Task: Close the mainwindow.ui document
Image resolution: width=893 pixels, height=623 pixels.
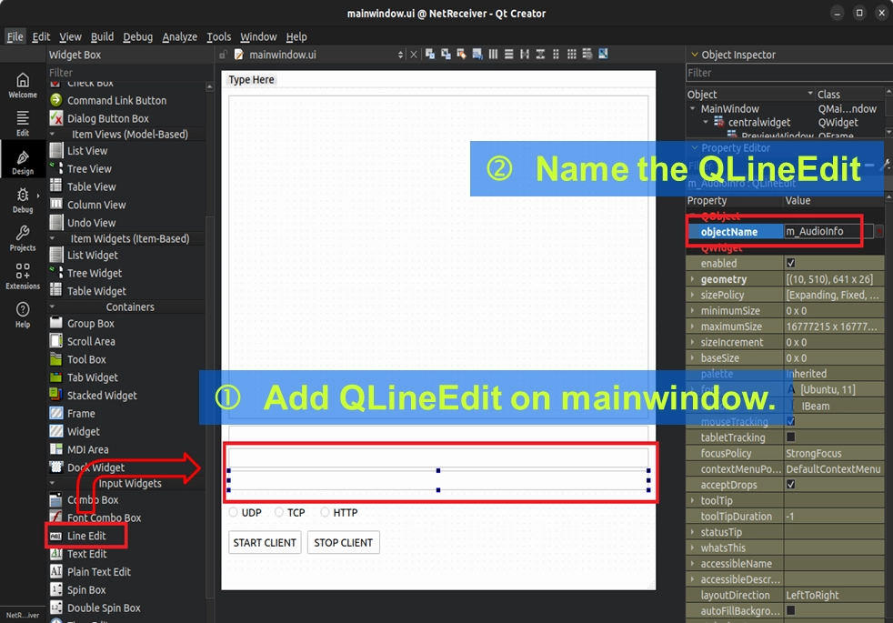Action: click(x=414, y=55)
